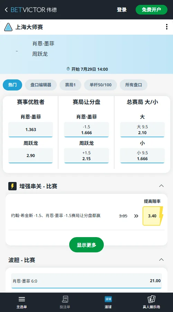
Task: Click the 赛局让分盘 market heading
Action: [x=86, y=102]
